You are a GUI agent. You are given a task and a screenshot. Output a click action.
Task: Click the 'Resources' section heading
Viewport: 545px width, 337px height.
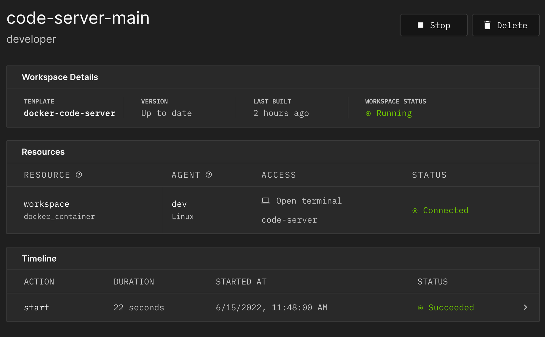43,152
